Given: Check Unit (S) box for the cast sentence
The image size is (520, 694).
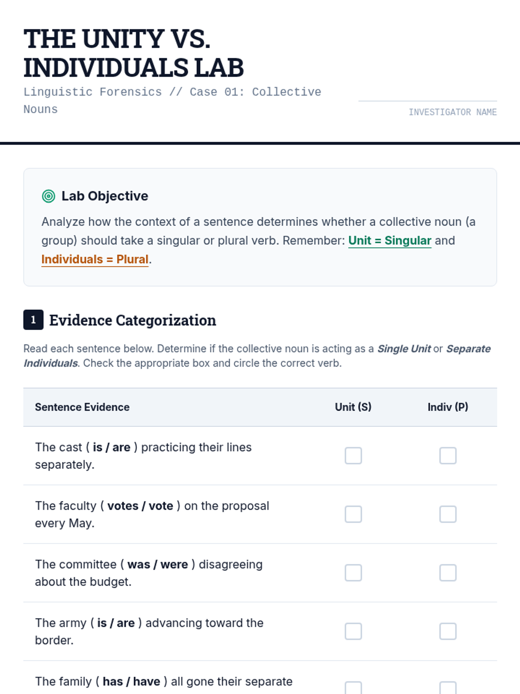Looking at the screenshot, I should [x=353, y=456].
